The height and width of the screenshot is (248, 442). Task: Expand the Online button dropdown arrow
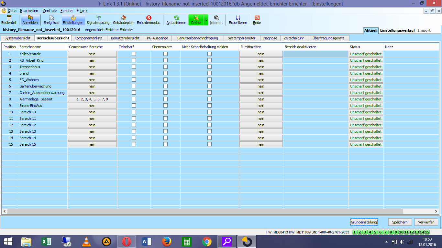206,20
